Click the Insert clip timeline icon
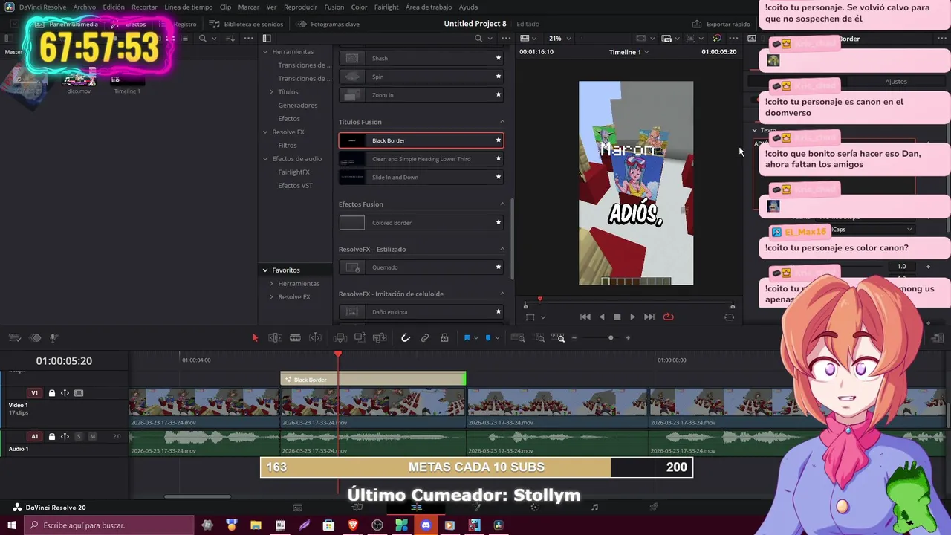 click(340, 338)
